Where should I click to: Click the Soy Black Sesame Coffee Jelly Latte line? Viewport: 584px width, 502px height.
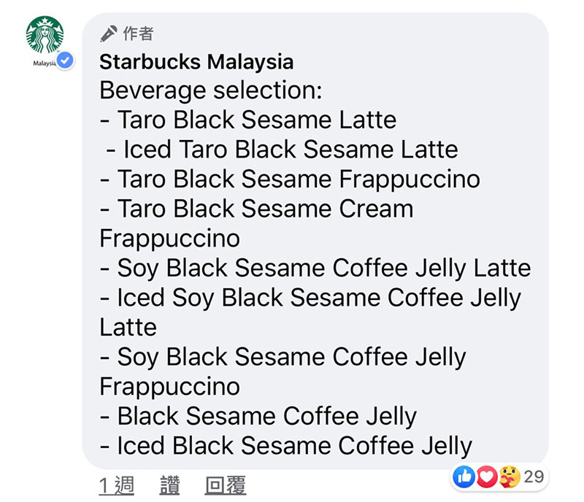[315, 269]
